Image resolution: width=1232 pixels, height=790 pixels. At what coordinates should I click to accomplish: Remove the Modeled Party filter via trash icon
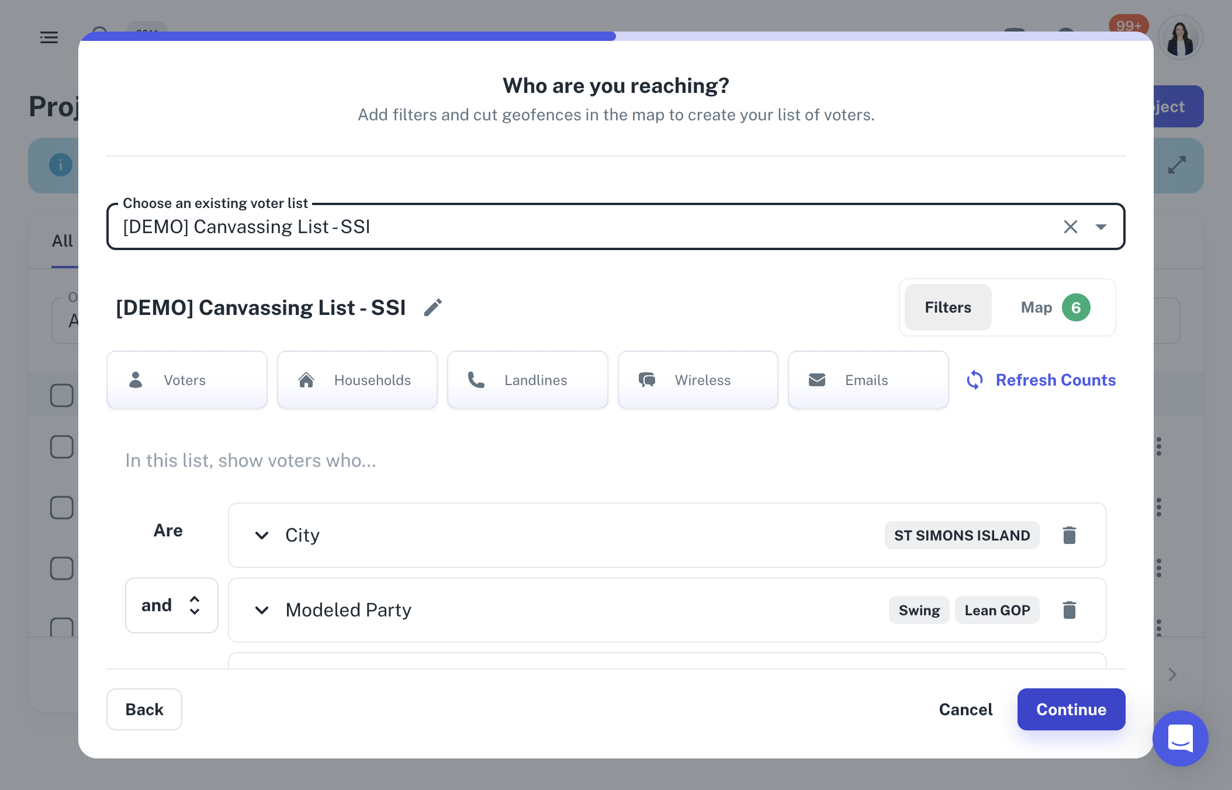click(x=1069, y=610)
